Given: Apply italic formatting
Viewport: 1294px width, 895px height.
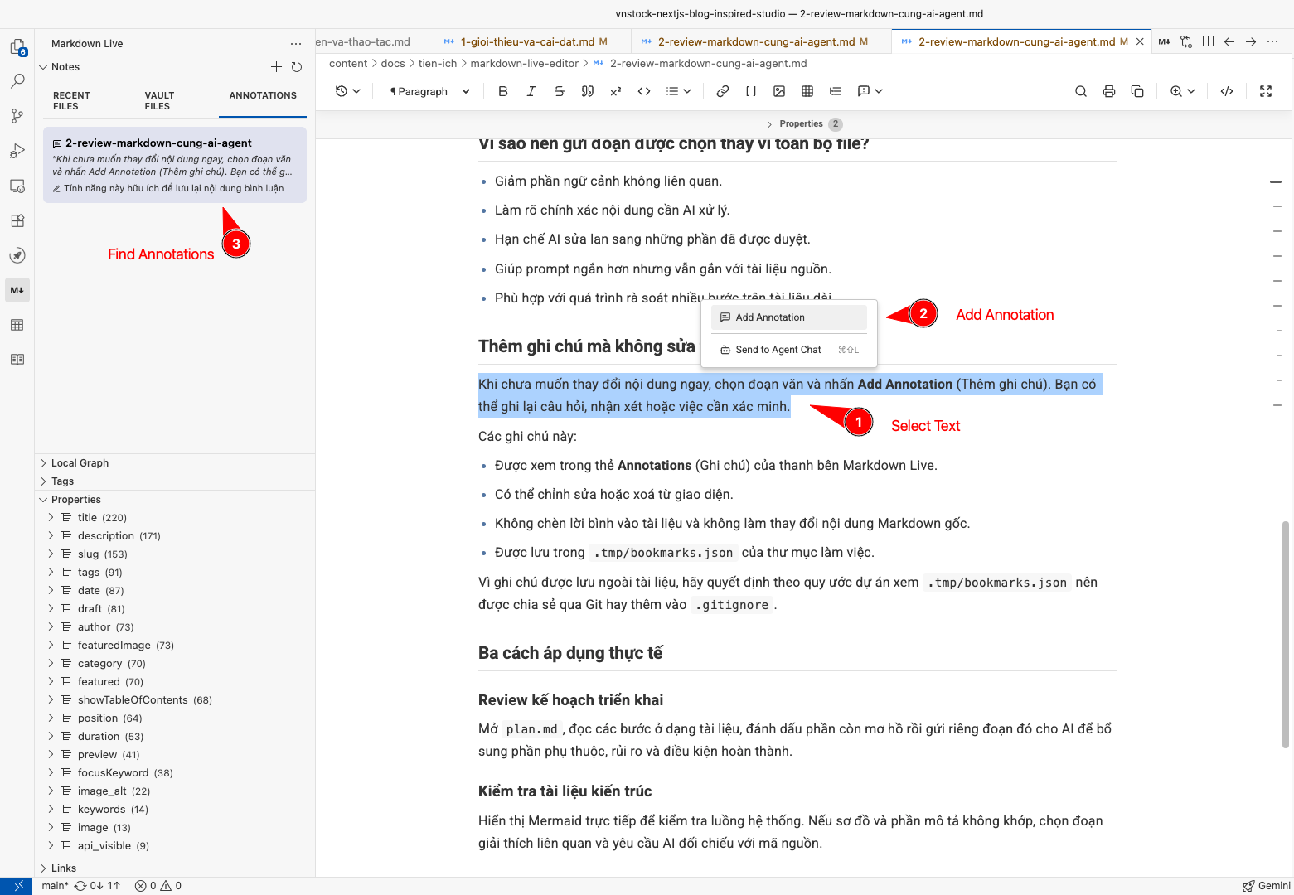Looking at the screenshot, I should click(x=531, y=91).
